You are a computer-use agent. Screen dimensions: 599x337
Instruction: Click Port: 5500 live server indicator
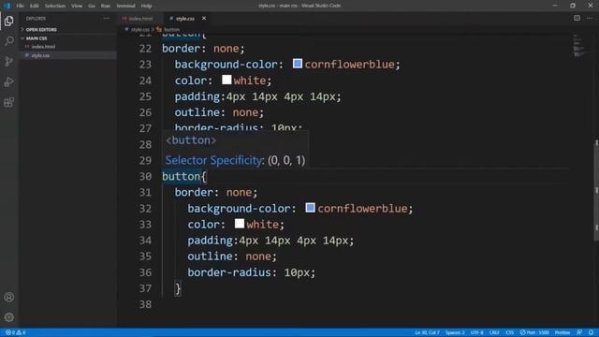tap(534, 332)
